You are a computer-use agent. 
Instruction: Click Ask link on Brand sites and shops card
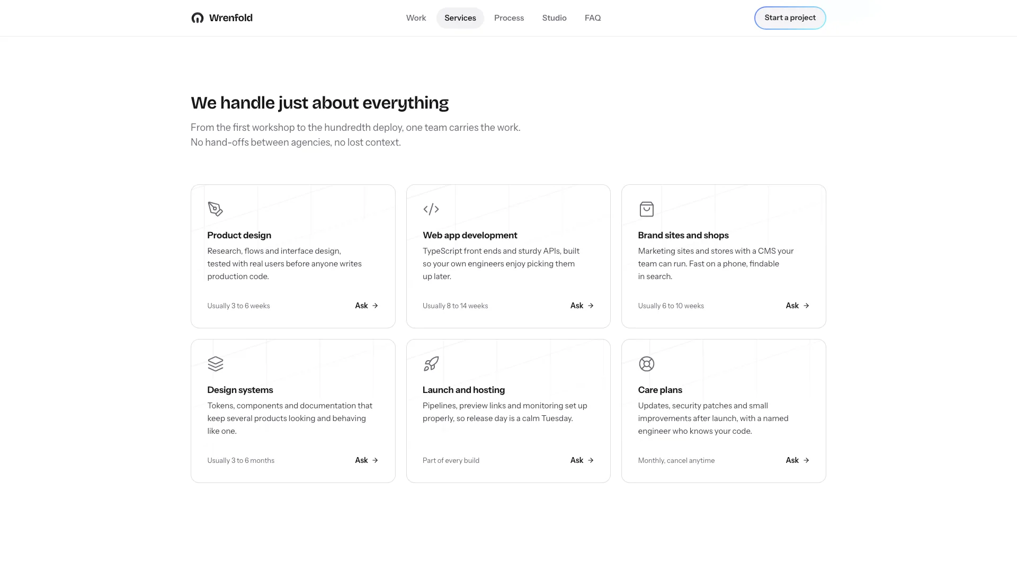(798, 306)
